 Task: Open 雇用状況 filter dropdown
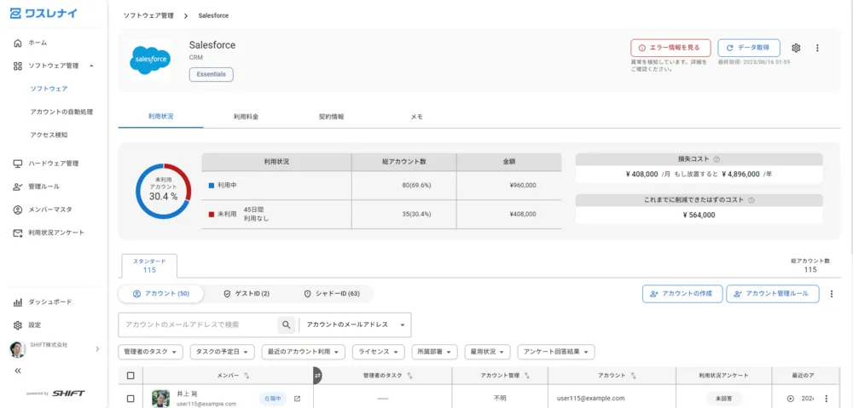487,352
